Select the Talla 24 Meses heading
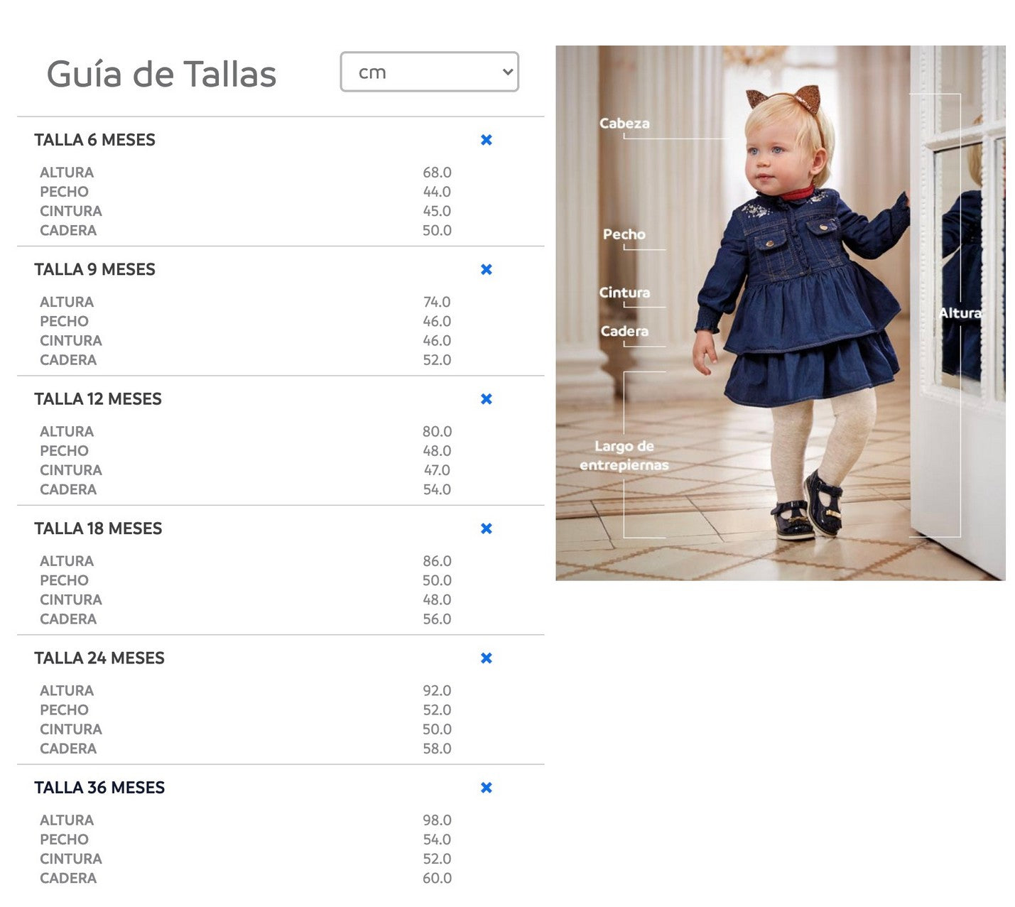1015x907 pixels. point(99,658)
